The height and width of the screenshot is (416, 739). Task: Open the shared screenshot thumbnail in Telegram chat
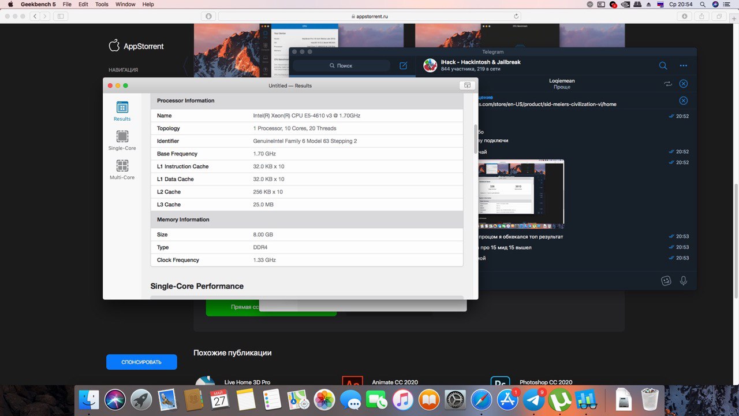pos(521,194)
